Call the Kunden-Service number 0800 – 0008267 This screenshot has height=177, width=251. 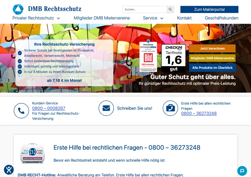point(49,108)
